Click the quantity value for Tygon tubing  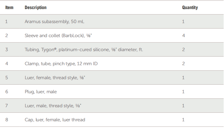click(183, 50)
